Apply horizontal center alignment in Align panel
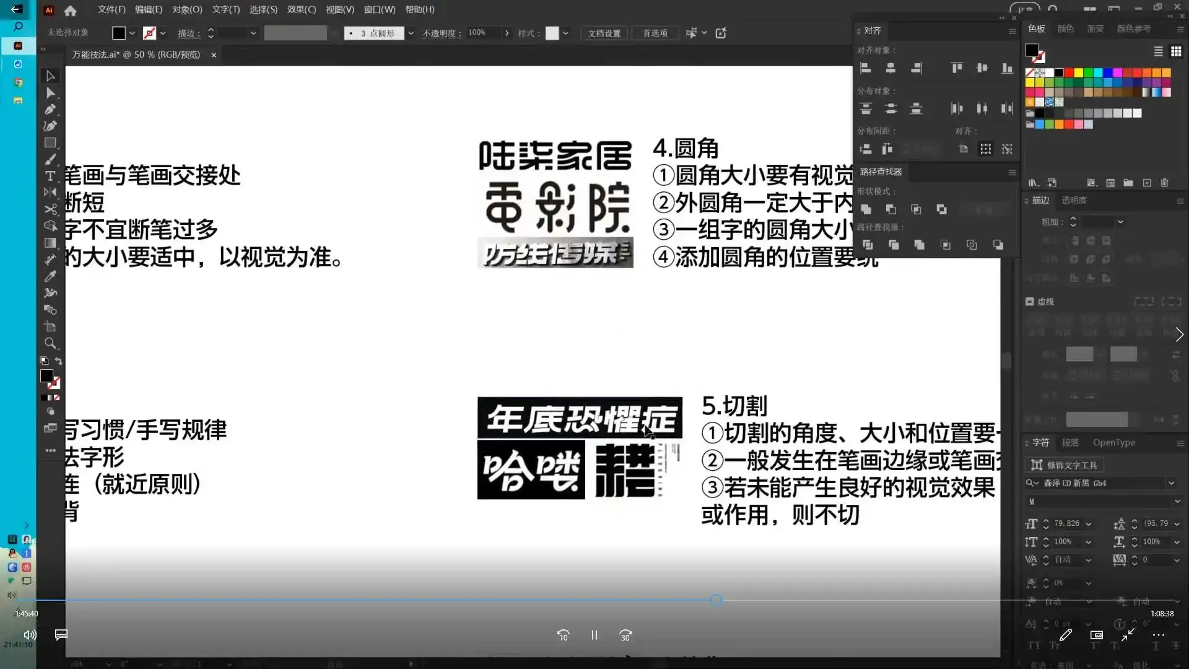Image resolution: width=1189 pixels, height=669 pixels. [x=891, y=68]
